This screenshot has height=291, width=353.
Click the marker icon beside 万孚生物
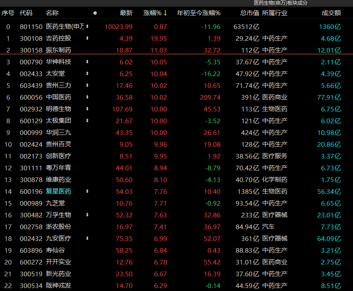(x=88, y=215)
